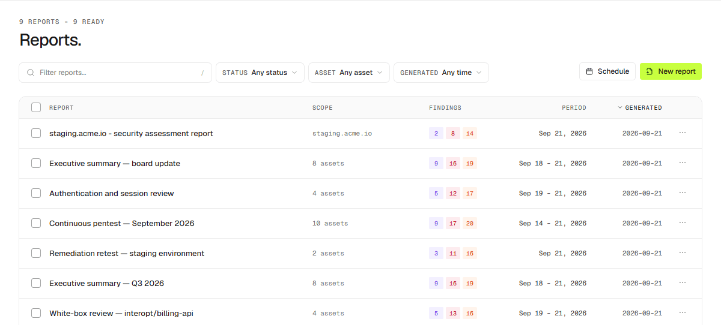Focus the Filter reports search field
Image resolution: width=721 pixels, height=325 pixels.
(x=115, y=73)
